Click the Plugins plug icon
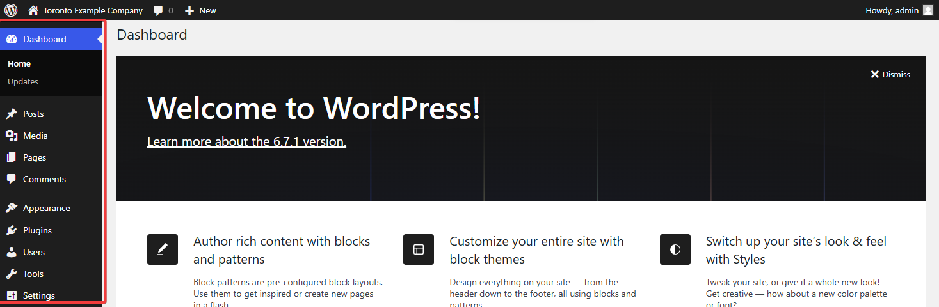This screenshot has width=939, height=307. coord(12,230)
